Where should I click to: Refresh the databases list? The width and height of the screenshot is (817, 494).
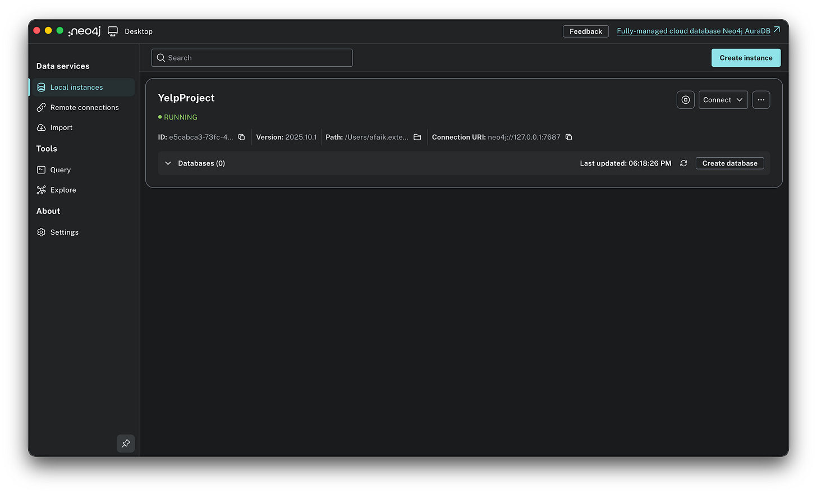click(x=683, y=163)
